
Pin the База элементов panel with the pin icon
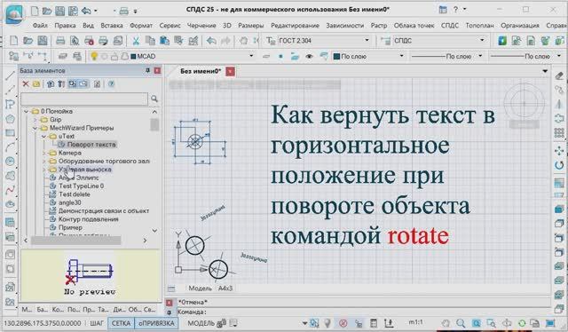point(147,70)
